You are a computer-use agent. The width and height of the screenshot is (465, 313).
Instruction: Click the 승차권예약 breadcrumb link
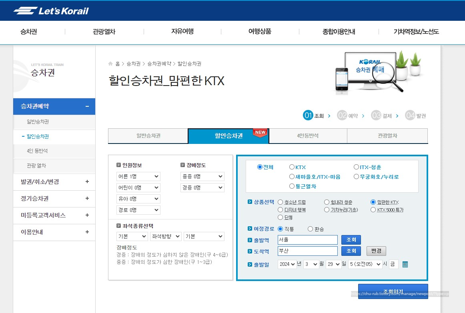[x=159, y=64]
